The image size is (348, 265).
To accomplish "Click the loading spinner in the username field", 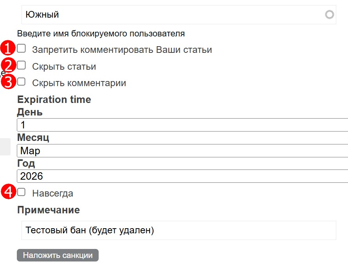I will 330,15.
